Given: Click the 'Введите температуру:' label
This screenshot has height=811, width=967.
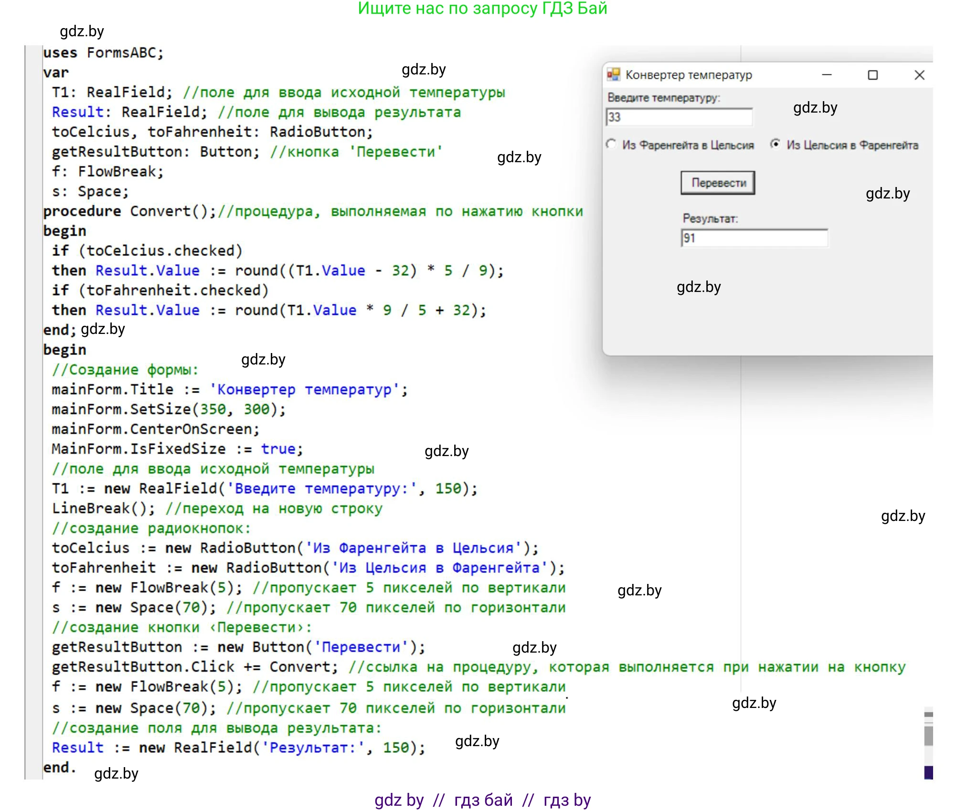Looking at the screenshot, I should coord(663,98).
